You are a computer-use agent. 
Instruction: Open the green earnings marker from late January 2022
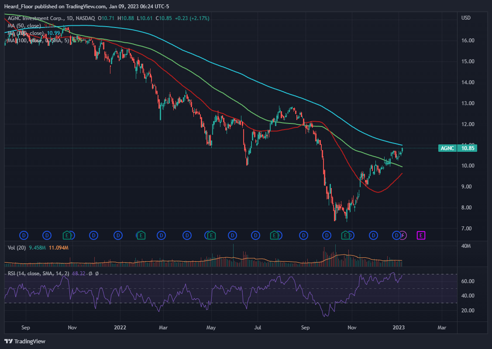point(141,235)
